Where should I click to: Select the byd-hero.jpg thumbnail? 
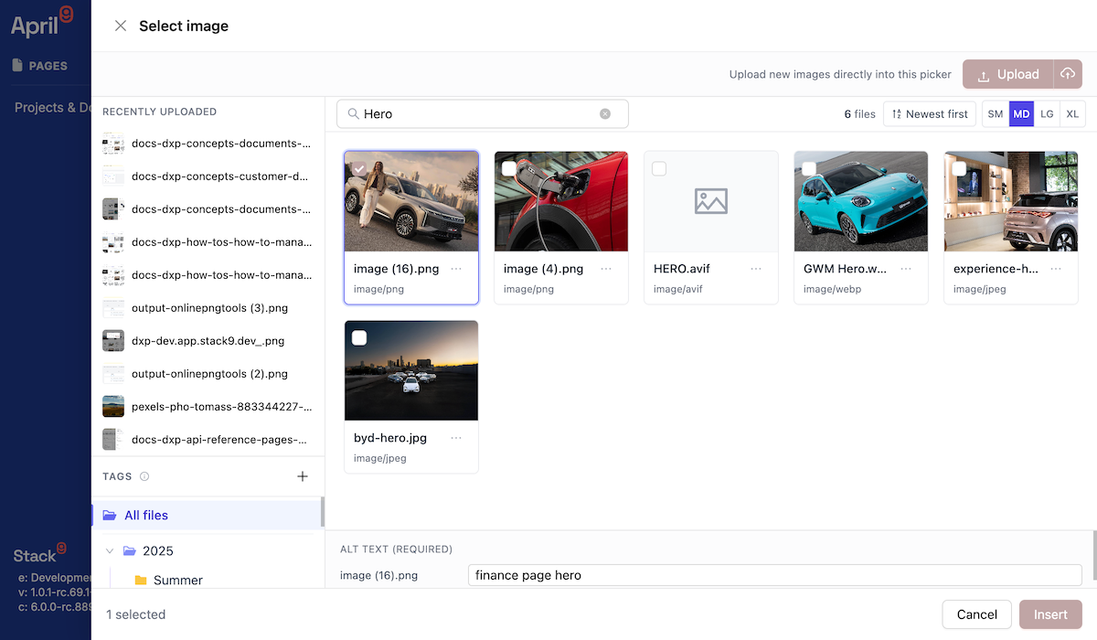[411, 370]
